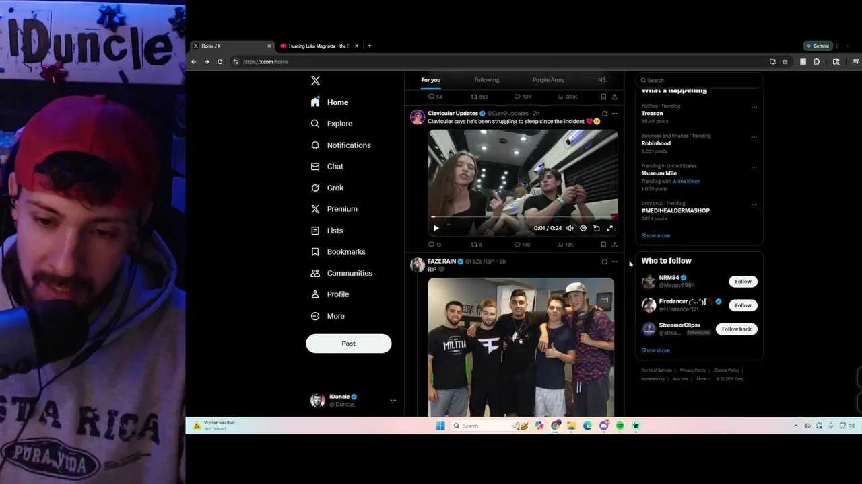This screenshot has width=862, height=484.
Task: Open more options on FAZE RAIN post
Action: [614, 261]
